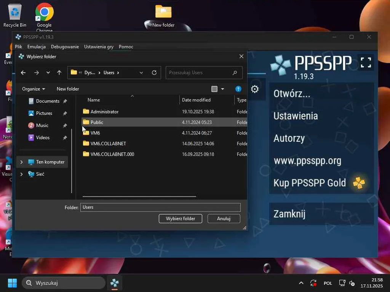Open the Pomoc menu
Screen dimensions: 390x292
pyautogui.click(x=126, y=47)
